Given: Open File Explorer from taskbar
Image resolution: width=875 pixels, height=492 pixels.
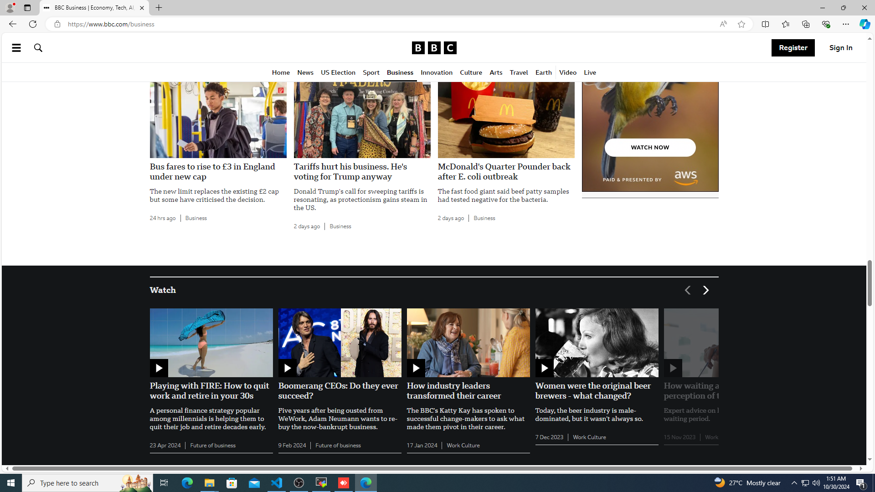Looking at the screenshot, I should tap(209, 483).
